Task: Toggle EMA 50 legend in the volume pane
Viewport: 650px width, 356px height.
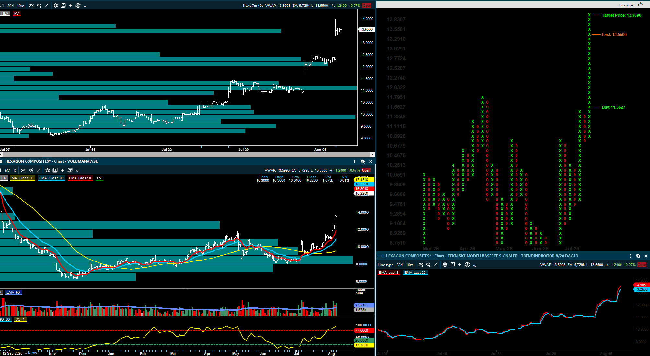Action: point(13,292)
